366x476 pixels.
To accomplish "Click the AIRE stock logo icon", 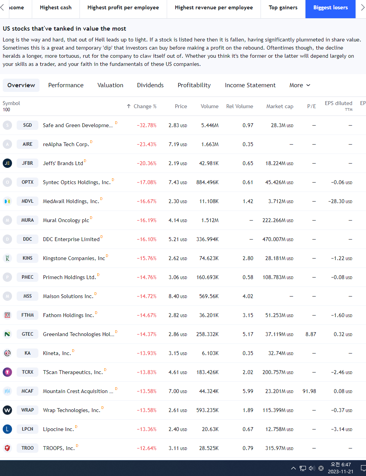I will [7, 144].
